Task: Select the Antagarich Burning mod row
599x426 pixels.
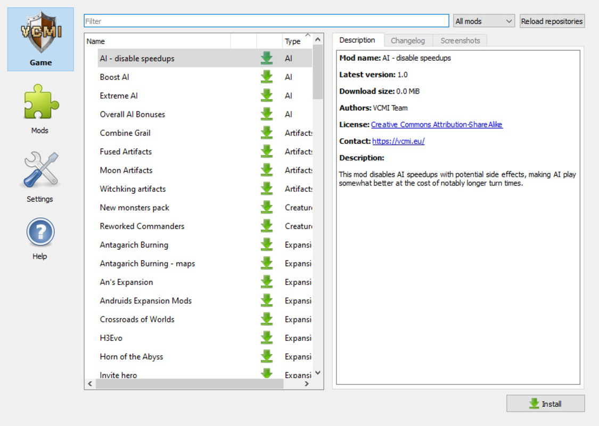Action: coord(205,244)
